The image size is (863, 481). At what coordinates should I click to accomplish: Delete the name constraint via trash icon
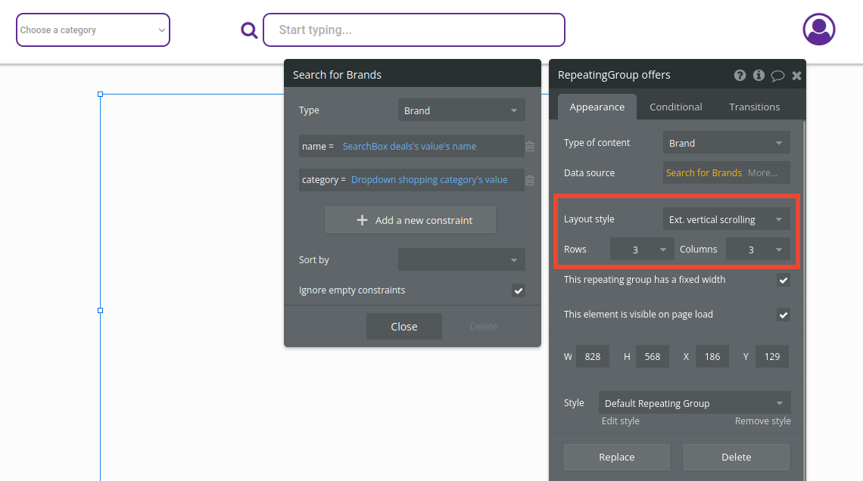click(x=529, y=147)
